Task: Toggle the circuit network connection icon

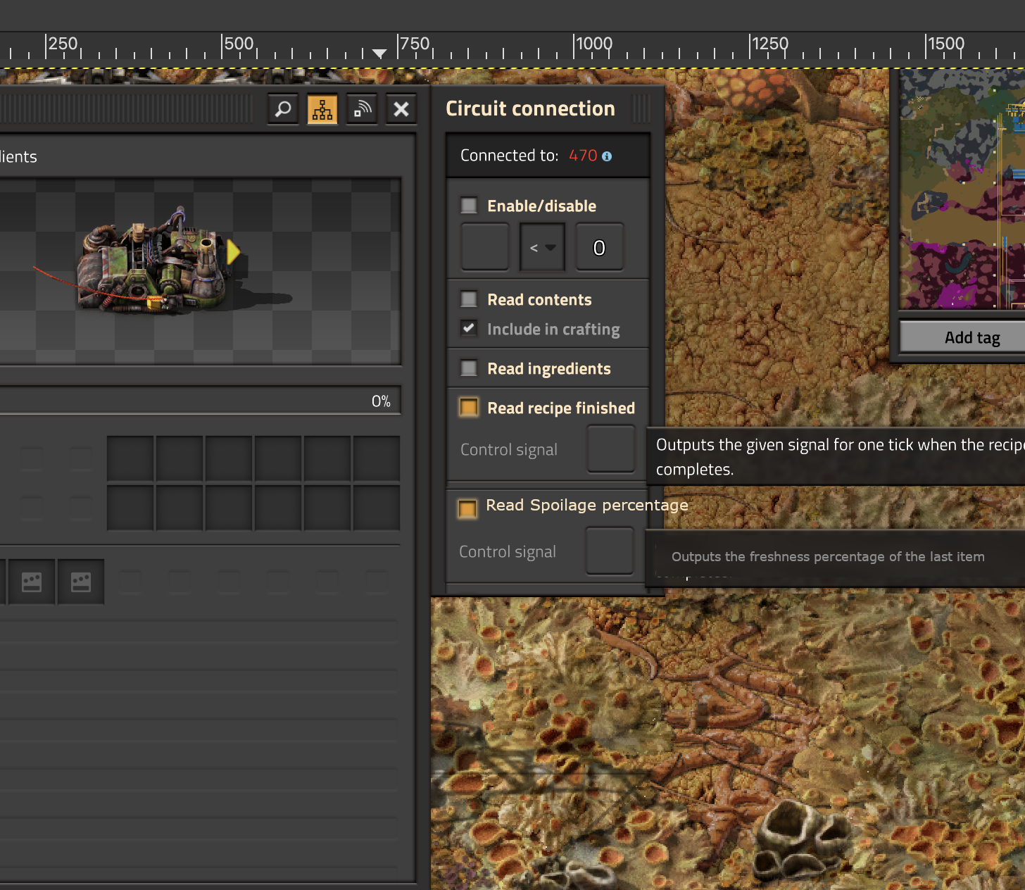Action: 322,109
